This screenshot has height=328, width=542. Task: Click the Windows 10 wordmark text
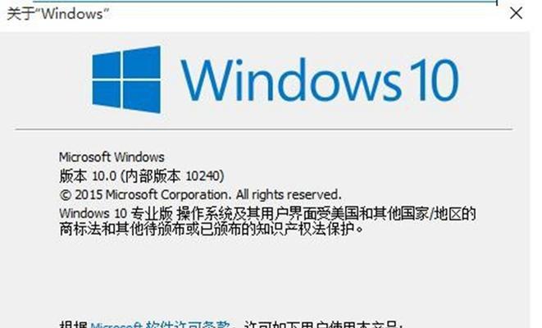(x=320, y=80)
